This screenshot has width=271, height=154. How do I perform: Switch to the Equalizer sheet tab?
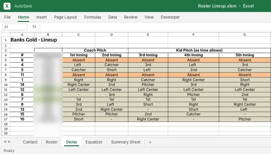[x=94, y=142]
